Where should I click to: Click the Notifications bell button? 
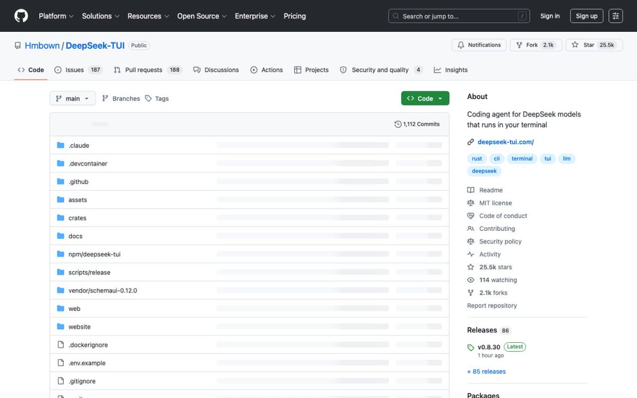click(479, 45)
